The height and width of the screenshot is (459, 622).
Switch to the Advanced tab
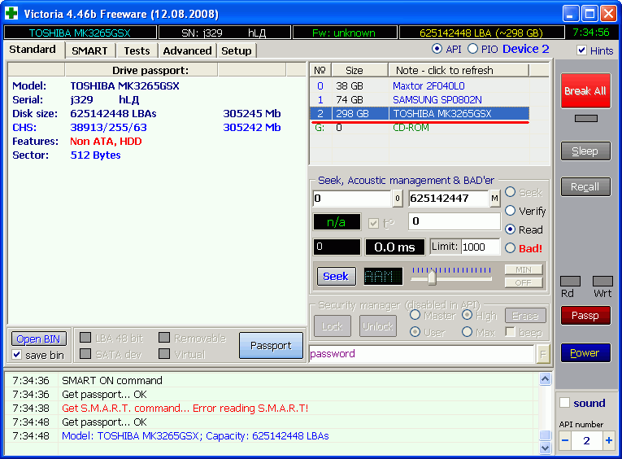click(x=187, y=50)
